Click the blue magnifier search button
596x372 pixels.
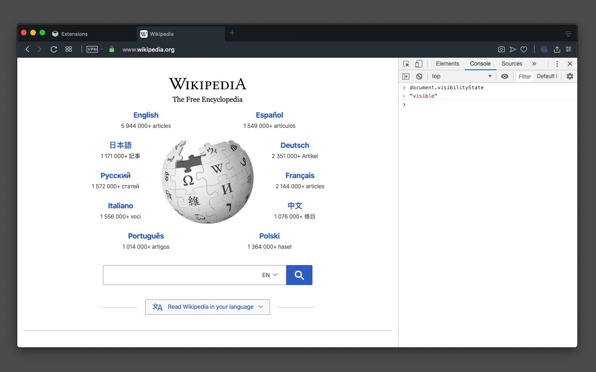299,275
